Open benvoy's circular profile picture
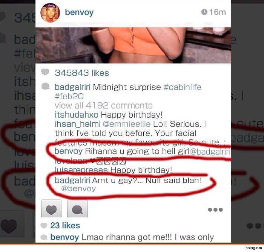 (x=50, y=13)
